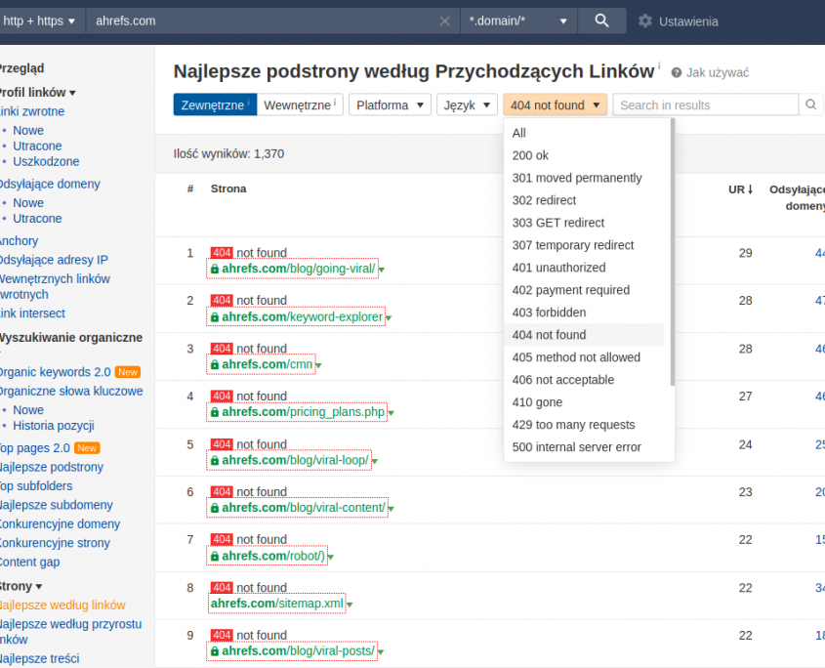
Task: Click the Jak używać help icon
Action: pyautogui.click(x=676, y=72)
